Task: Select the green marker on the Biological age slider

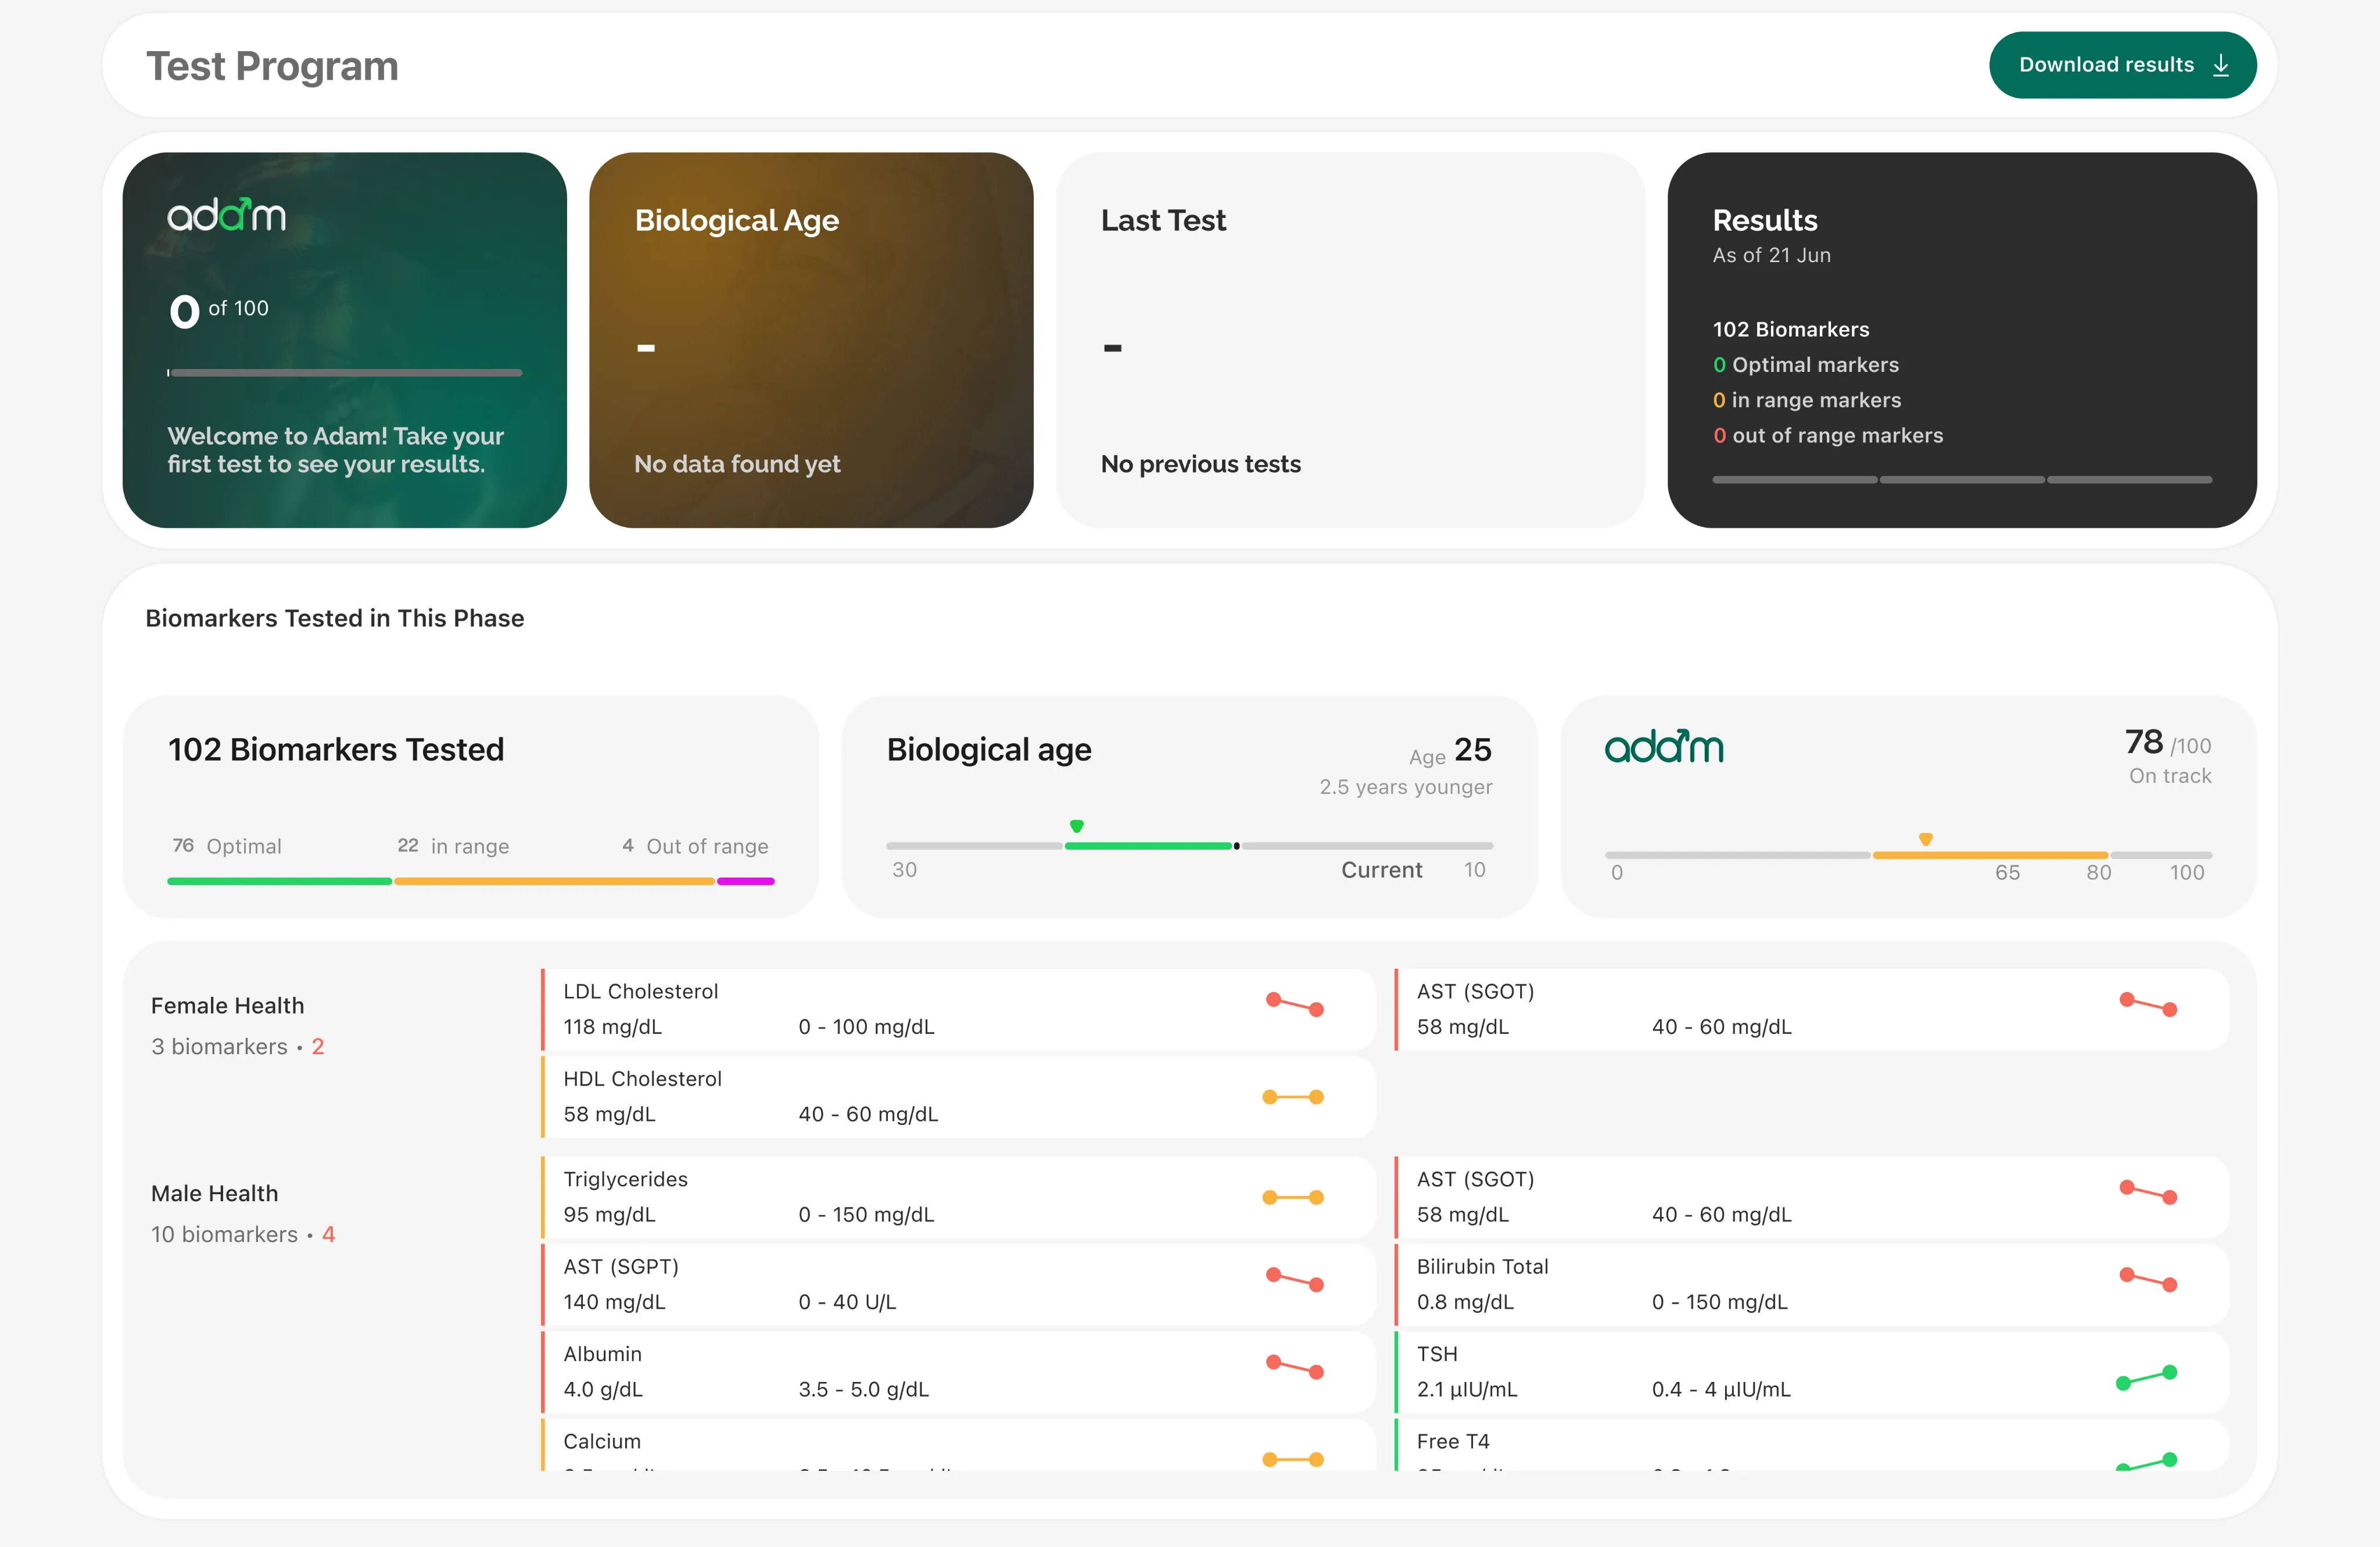Action: [x=1076, y=826]
